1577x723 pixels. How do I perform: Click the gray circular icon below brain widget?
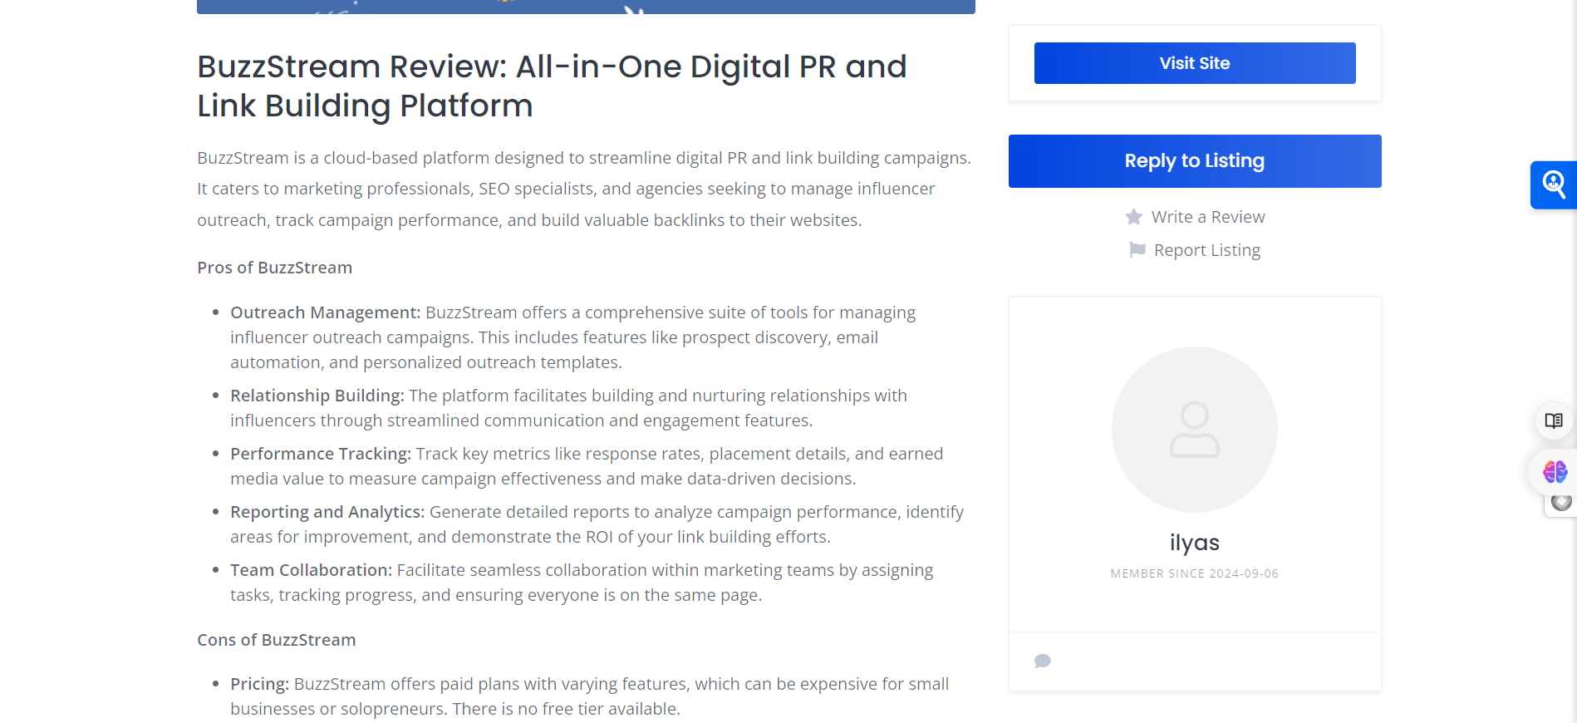click(1561, 503)
